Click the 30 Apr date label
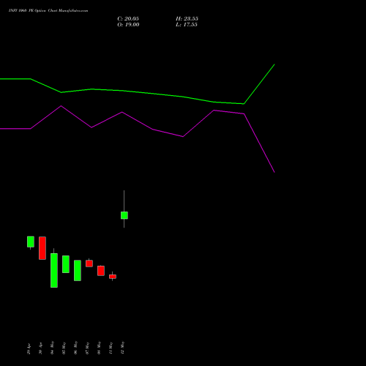366x366 pixels. coord(40,349)
